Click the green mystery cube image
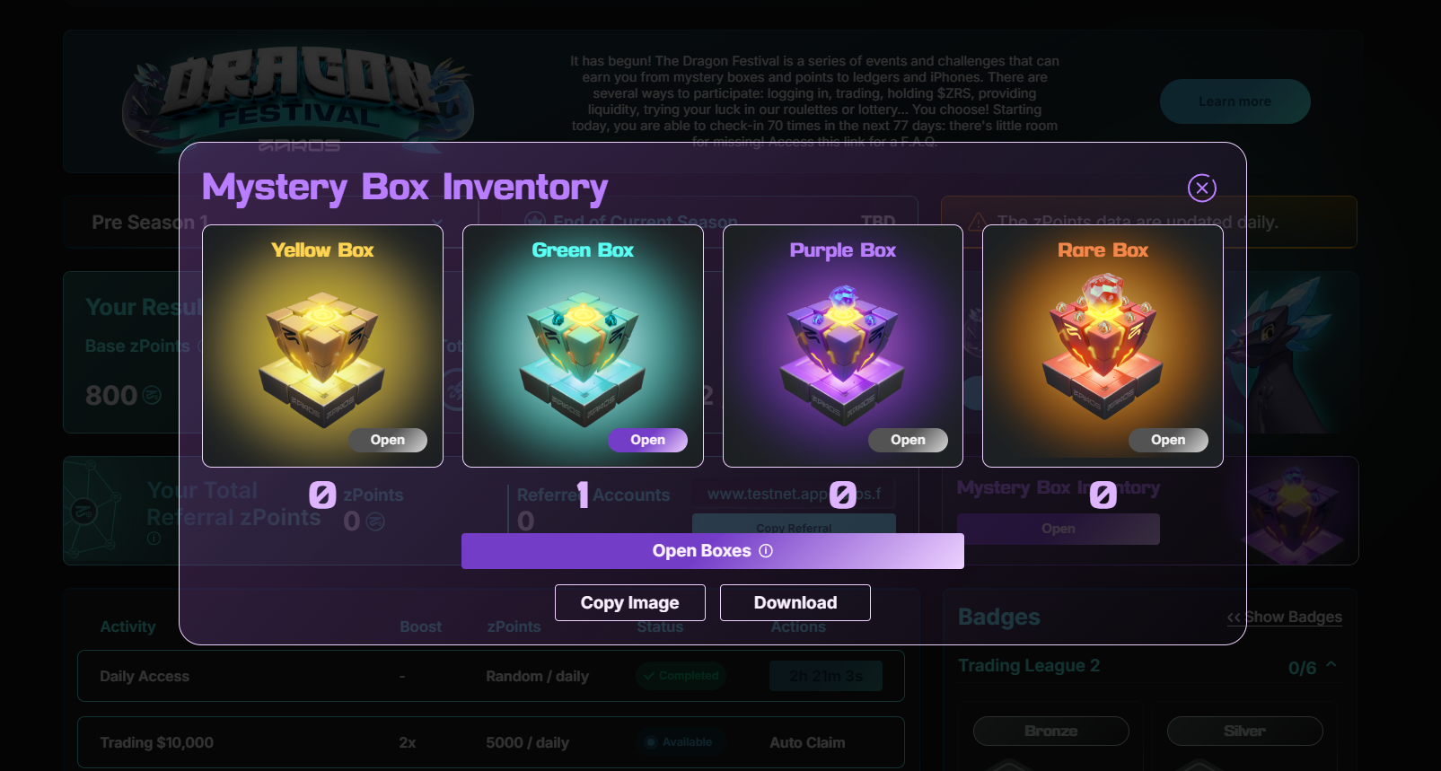Viewport: 1441px width, 771px height. (583, 358)
